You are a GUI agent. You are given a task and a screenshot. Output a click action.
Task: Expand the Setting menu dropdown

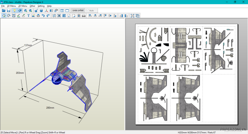tap(41, 6)
